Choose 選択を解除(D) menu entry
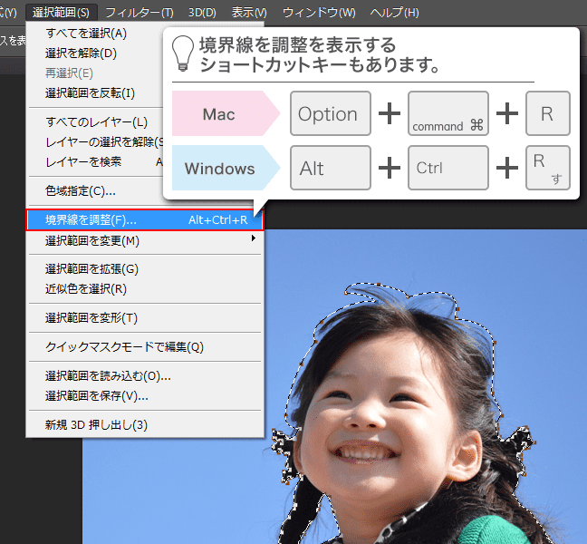Screen dimensions: 587x544 click(81, 53)
